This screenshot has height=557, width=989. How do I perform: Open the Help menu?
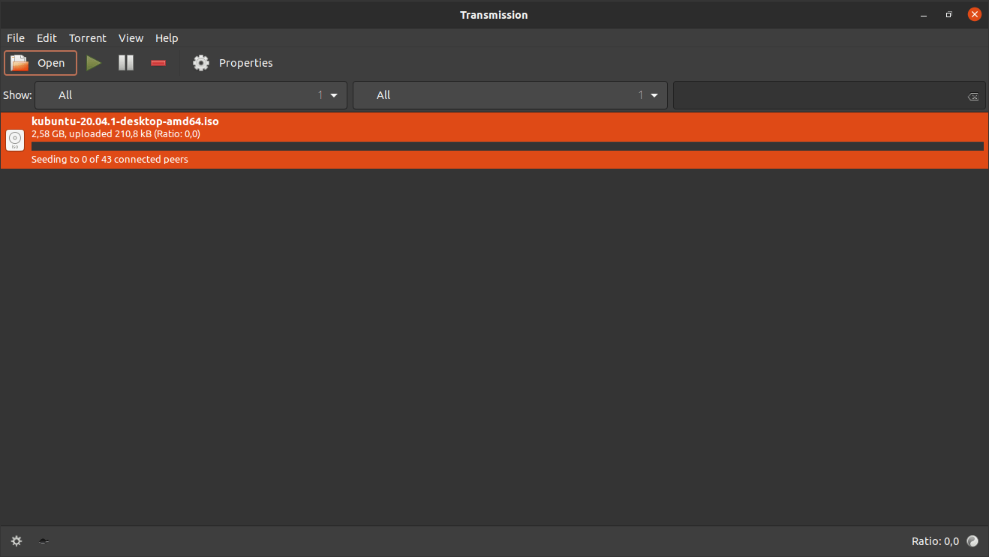167,38
